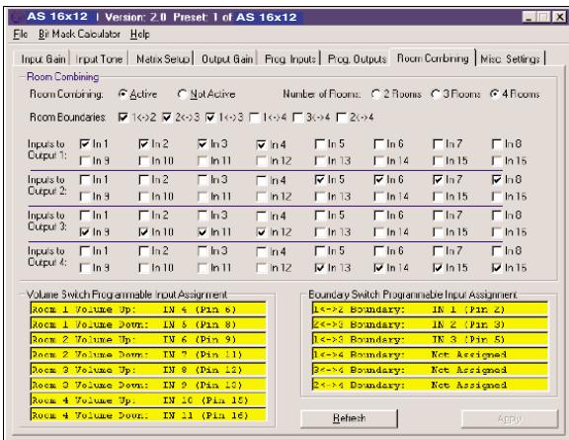This screenshot has width=569, height=440.
Task: Select the Room 2 Volume Up assignment row
Action: point(148,339)
